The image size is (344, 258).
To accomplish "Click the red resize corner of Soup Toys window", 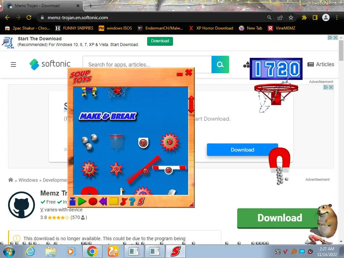I will (x=191, y=204).
